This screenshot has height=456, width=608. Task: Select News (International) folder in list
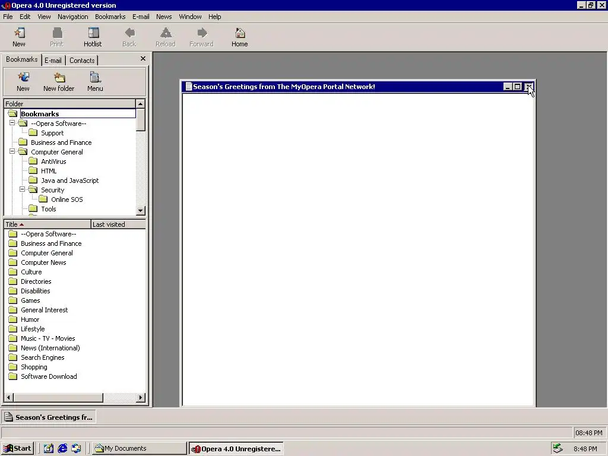50,348
